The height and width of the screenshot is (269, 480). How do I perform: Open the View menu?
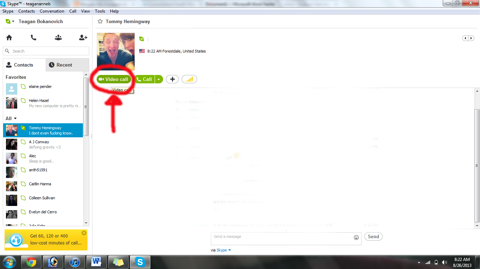[x=86, y=11]
